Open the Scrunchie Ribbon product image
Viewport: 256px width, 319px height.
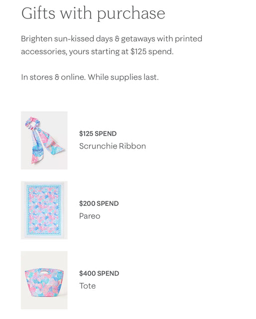[44, 141]
